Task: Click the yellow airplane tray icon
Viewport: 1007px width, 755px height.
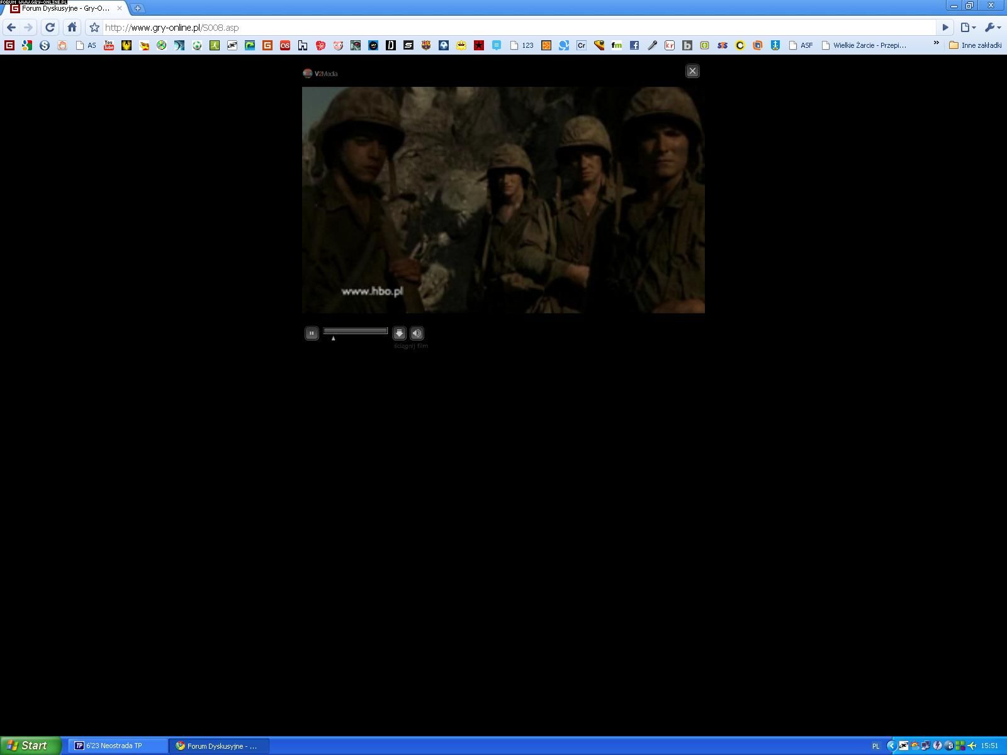Action: (x=972, y=746)
